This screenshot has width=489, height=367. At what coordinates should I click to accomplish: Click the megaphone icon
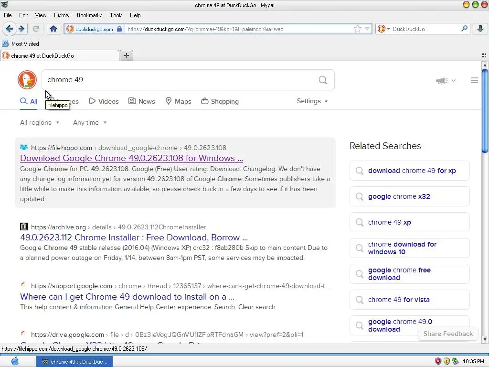[x=442, y=81]
